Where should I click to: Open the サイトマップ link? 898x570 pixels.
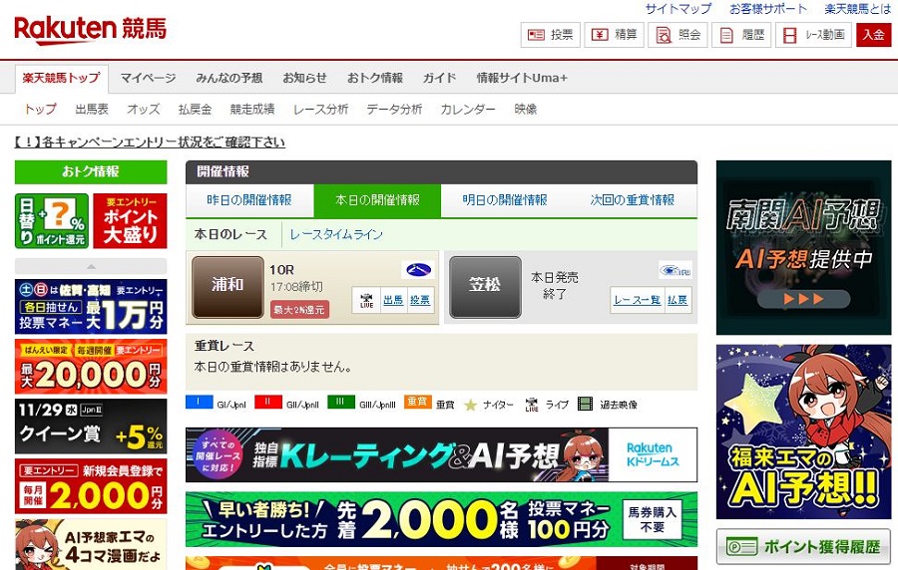click(678, 9)
